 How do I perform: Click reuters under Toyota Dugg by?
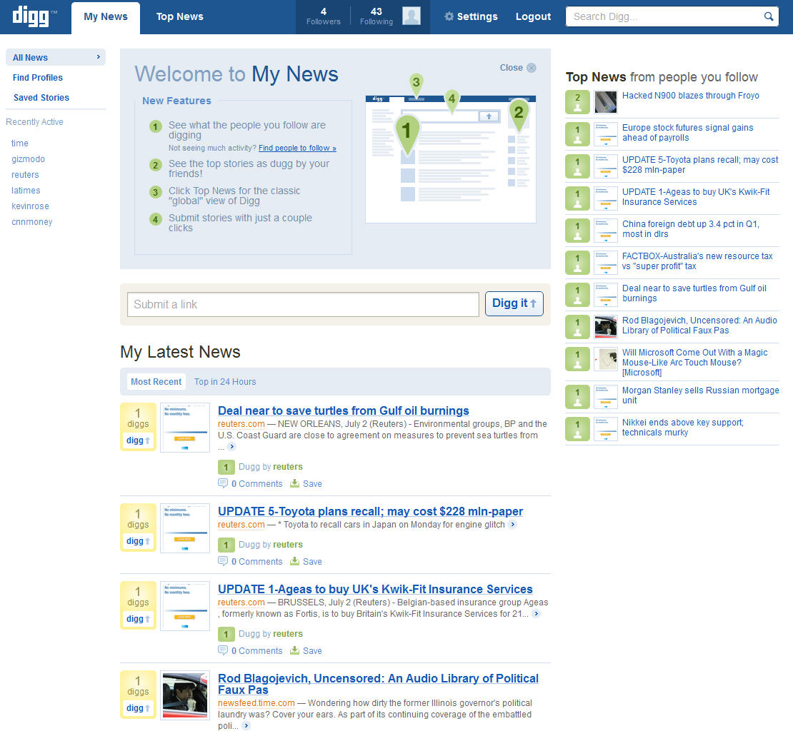[x=288, y=545]
